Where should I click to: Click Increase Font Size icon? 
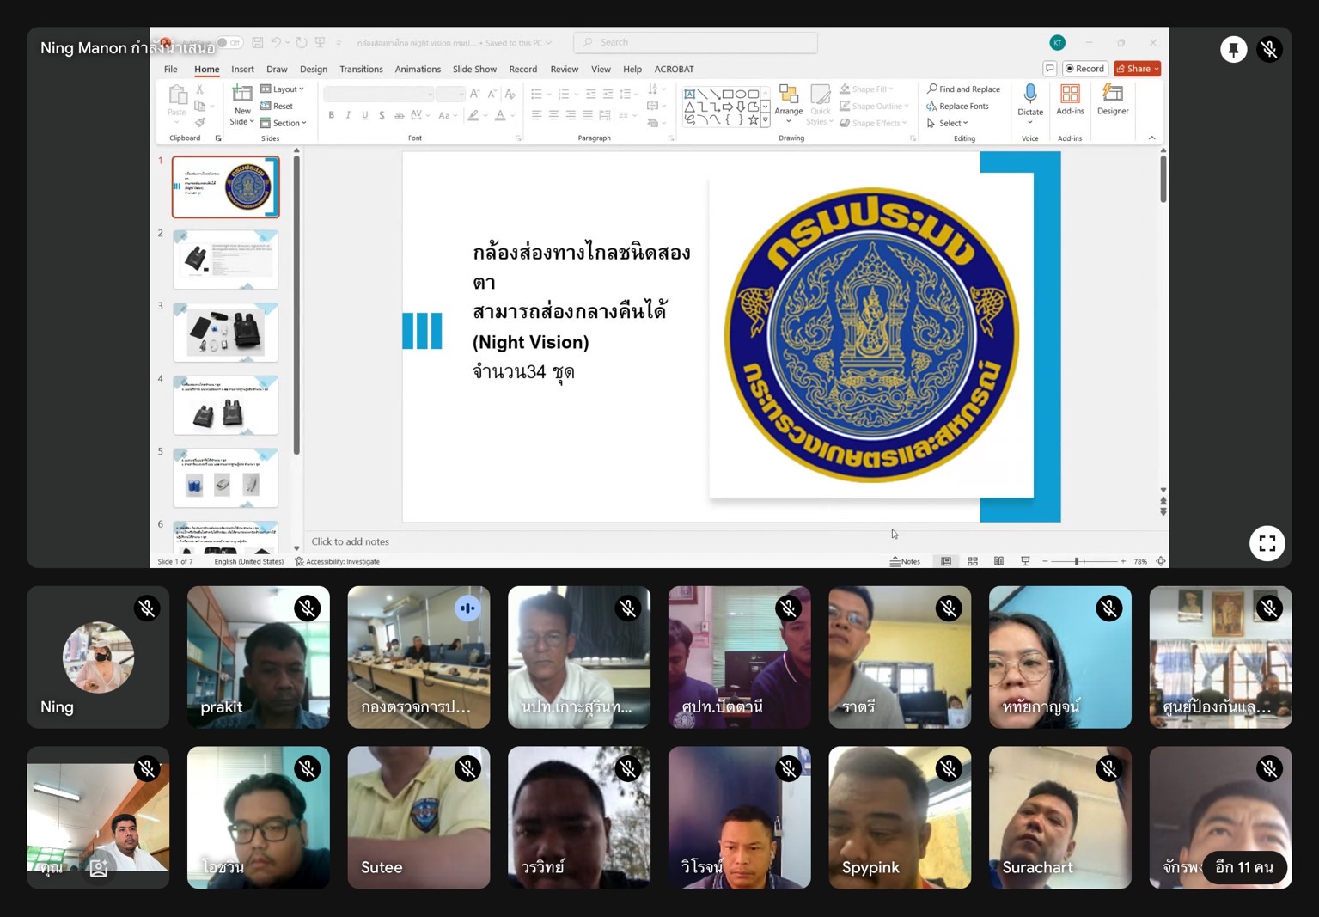[474, 94]
